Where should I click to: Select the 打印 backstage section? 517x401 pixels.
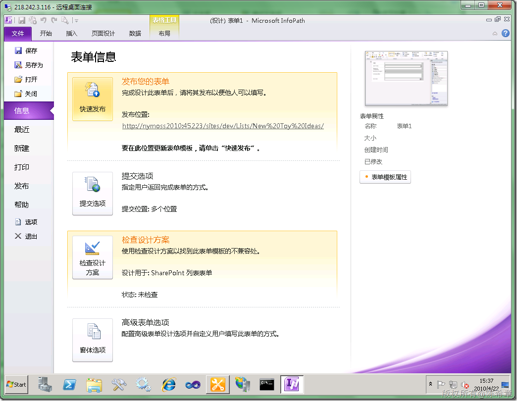coord(22,167)
